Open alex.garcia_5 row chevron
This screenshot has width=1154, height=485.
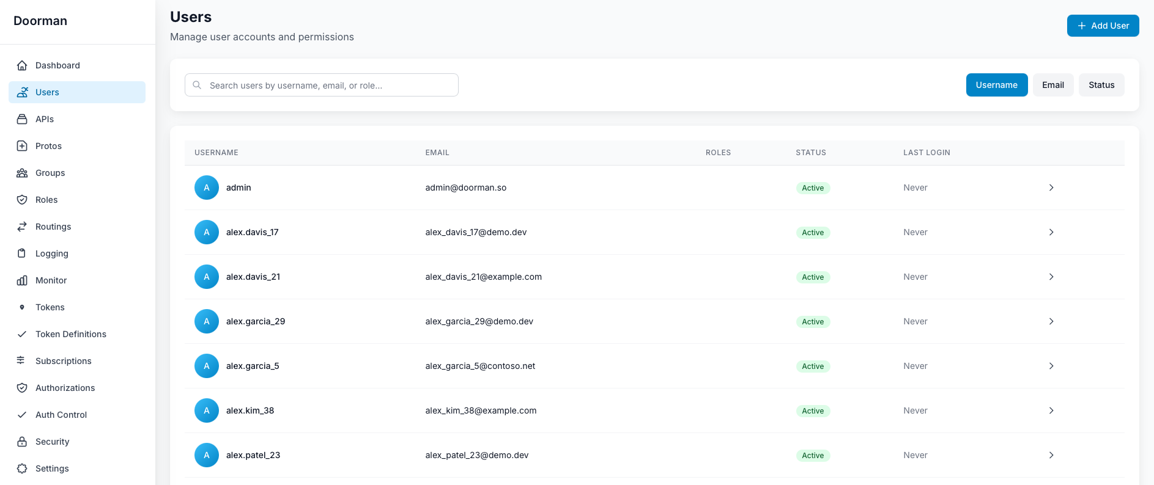[1051, 366]
